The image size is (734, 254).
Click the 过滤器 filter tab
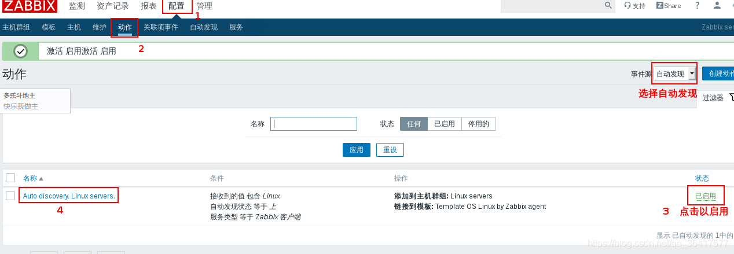(x=713, y=98)
